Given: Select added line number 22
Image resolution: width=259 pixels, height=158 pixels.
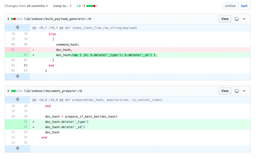Looking at the screenshot, I should coord(26,127).
